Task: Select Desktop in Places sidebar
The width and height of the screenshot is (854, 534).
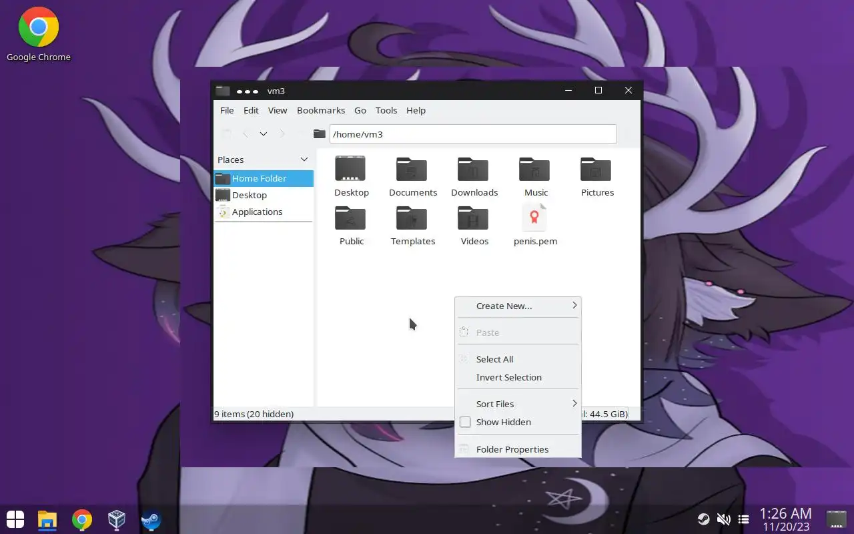Action: click(x=264, y=195)
